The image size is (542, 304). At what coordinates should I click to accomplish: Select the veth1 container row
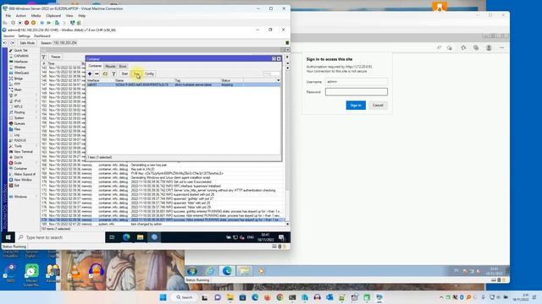(x=183, y=84)
